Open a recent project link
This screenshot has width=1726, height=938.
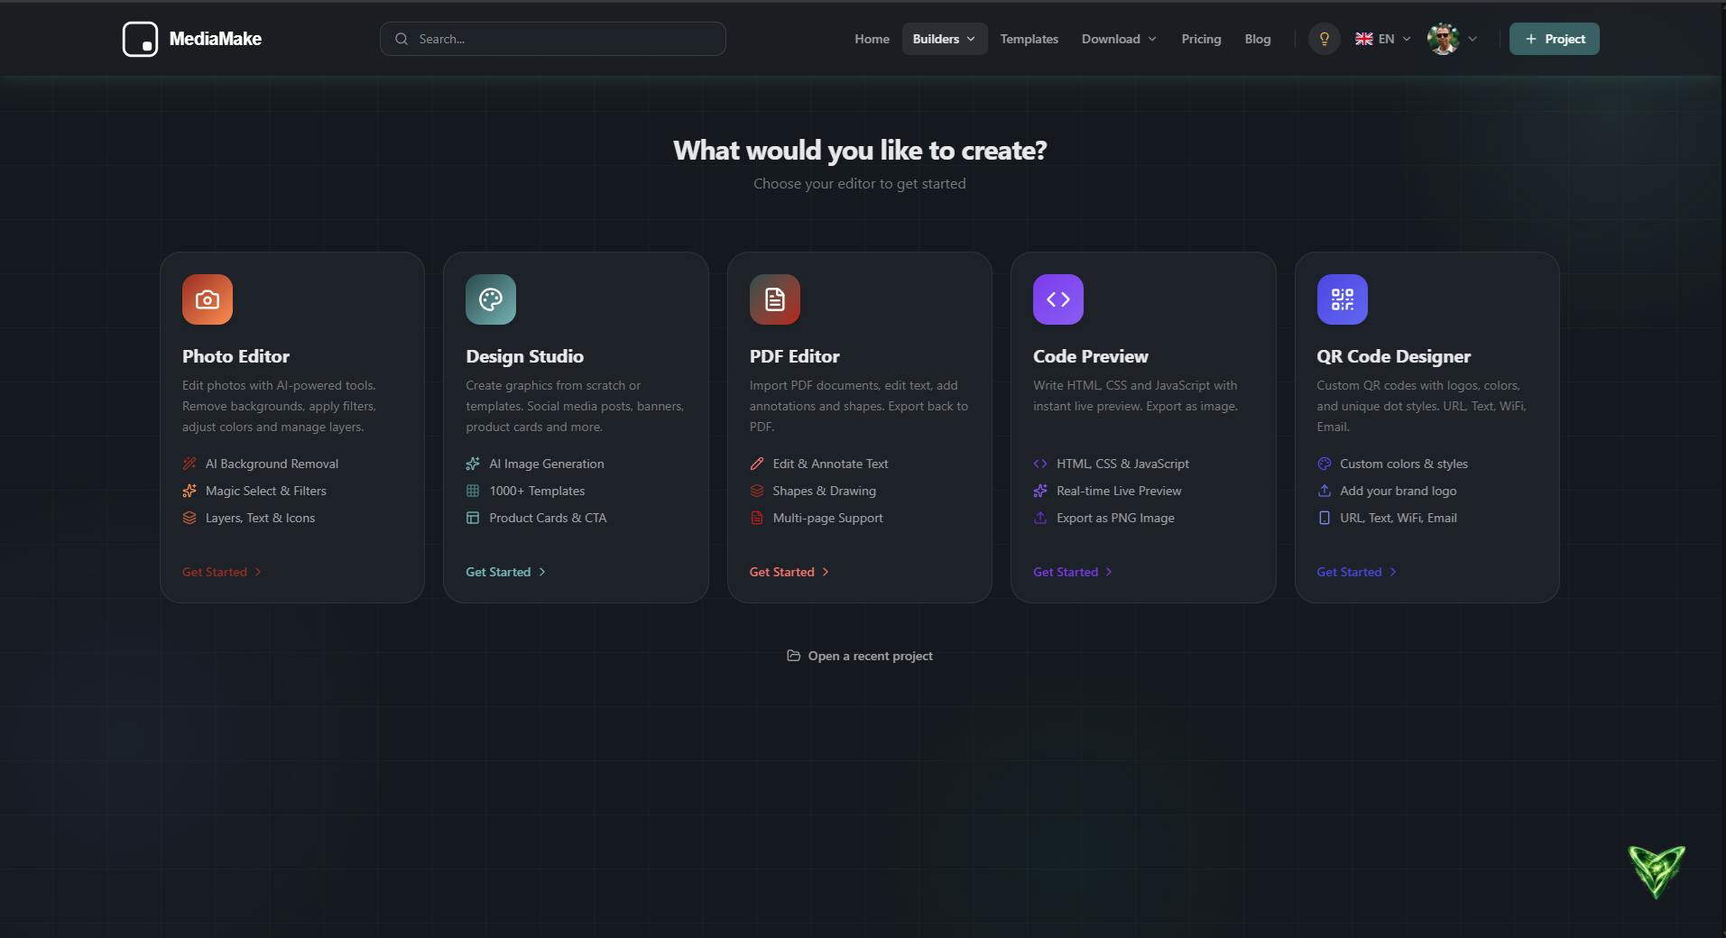pos(860,656)
